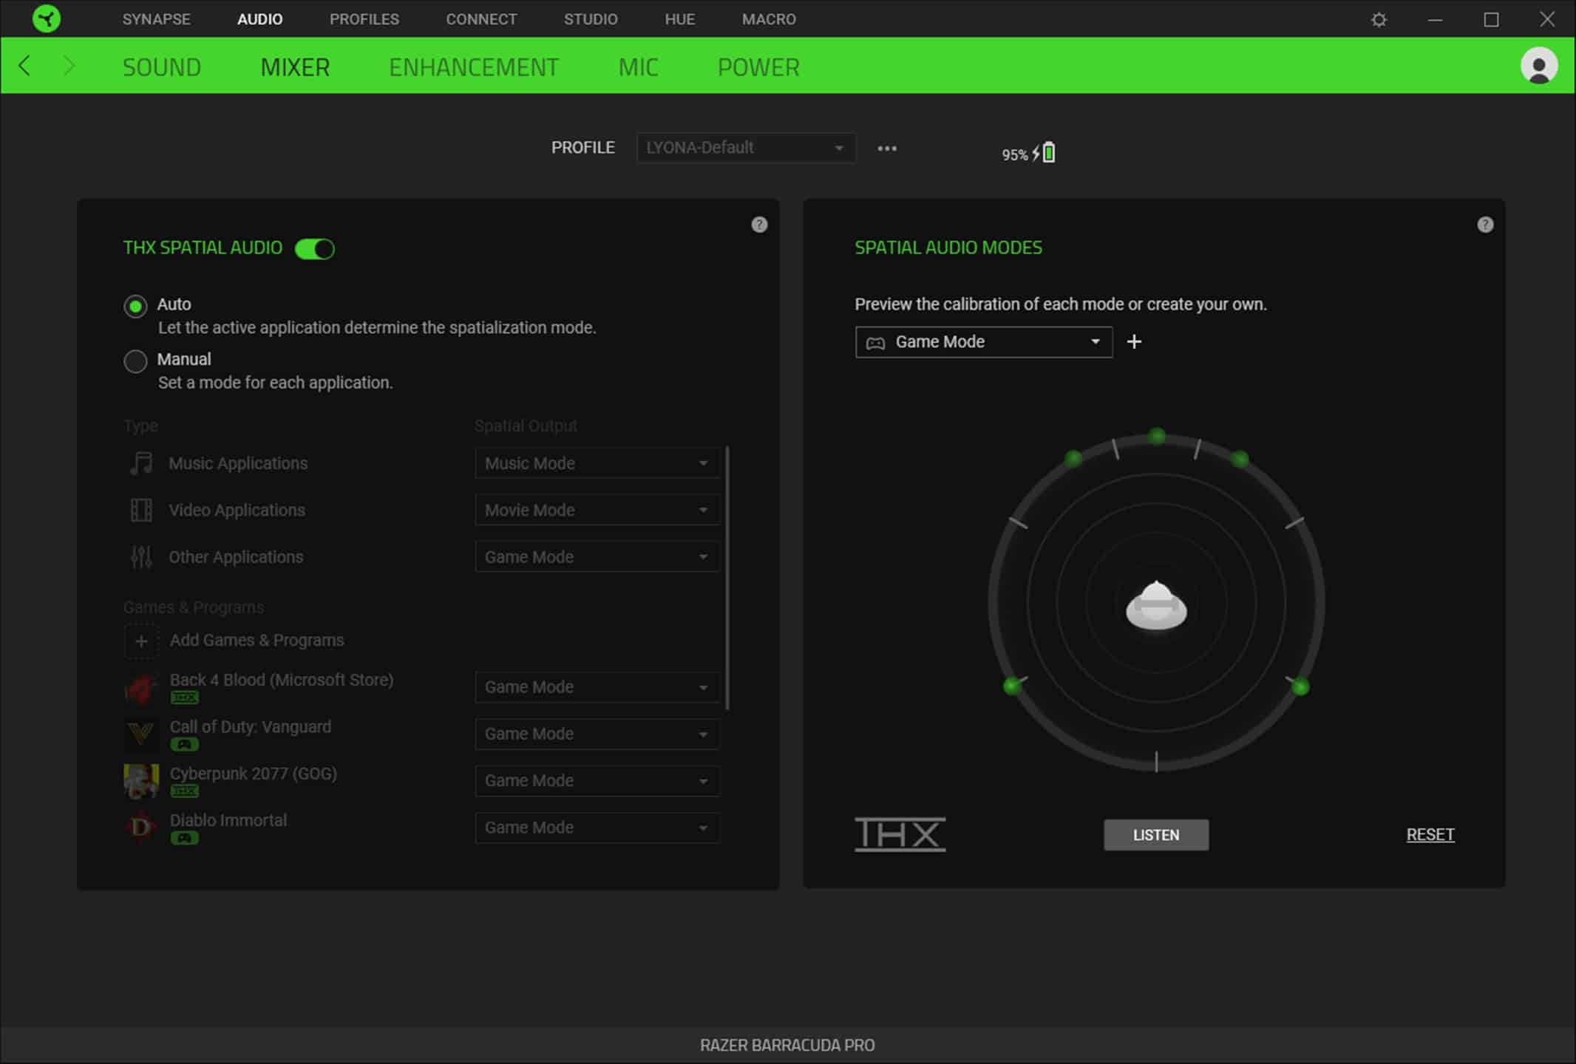Open Call of Duty: Vanguard mode dropdown

tap(597, 734)
